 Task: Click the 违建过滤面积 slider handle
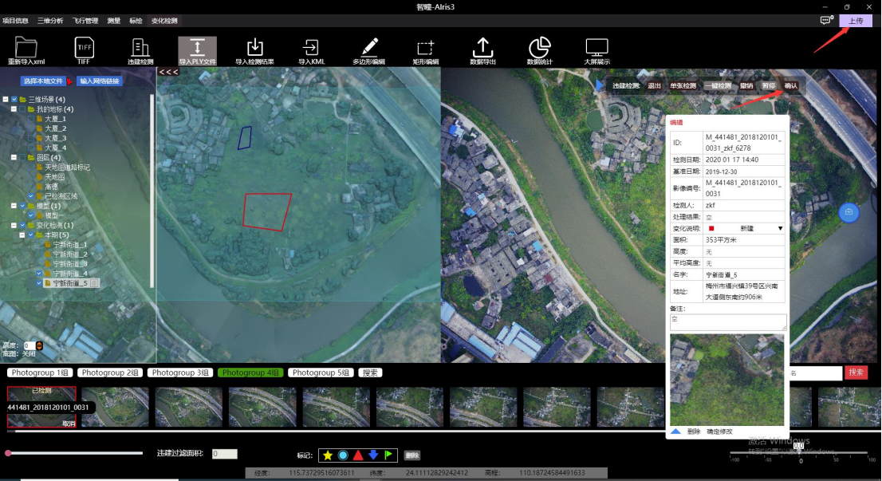coord(8,453)
